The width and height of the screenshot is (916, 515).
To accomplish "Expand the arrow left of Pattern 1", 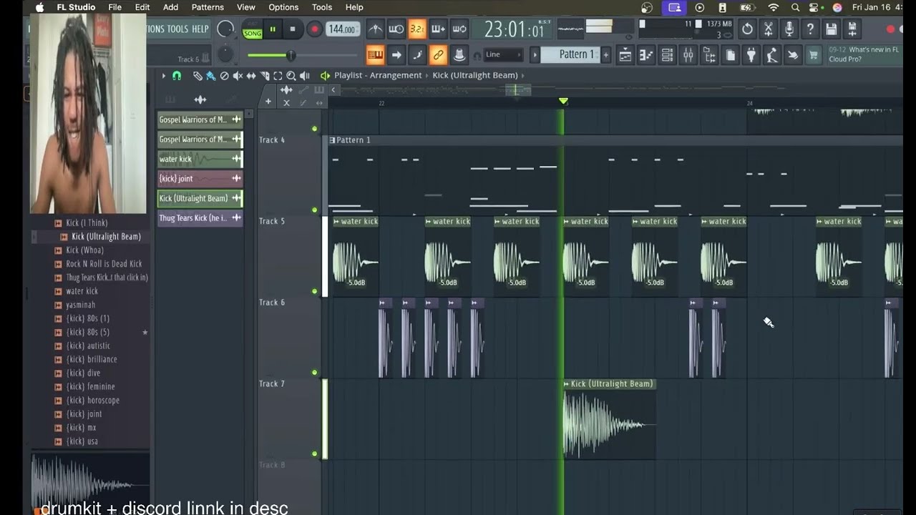I will (534, 54).
